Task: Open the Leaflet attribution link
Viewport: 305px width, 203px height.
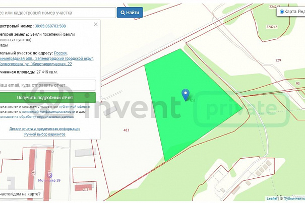Action: coord(272,198)
